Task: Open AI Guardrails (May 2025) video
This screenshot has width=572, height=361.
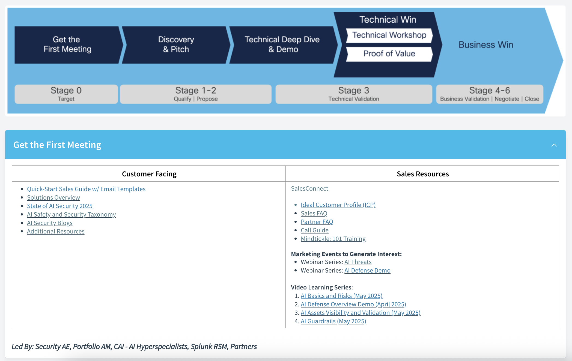Action: click(x=333, y=321)
